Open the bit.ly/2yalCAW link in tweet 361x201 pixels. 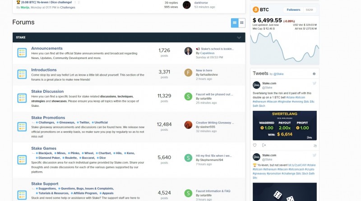(297, 165)
